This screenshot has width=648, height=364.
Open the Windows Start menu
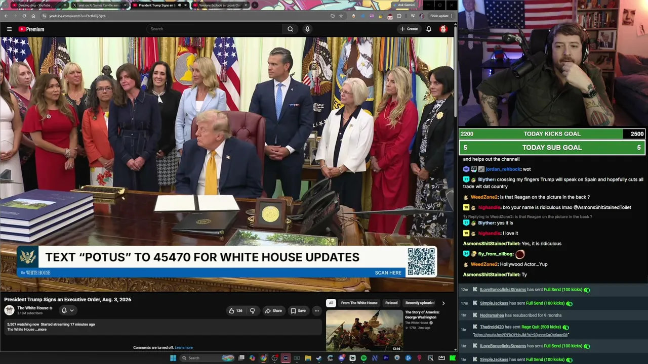(x=173, y=358)
